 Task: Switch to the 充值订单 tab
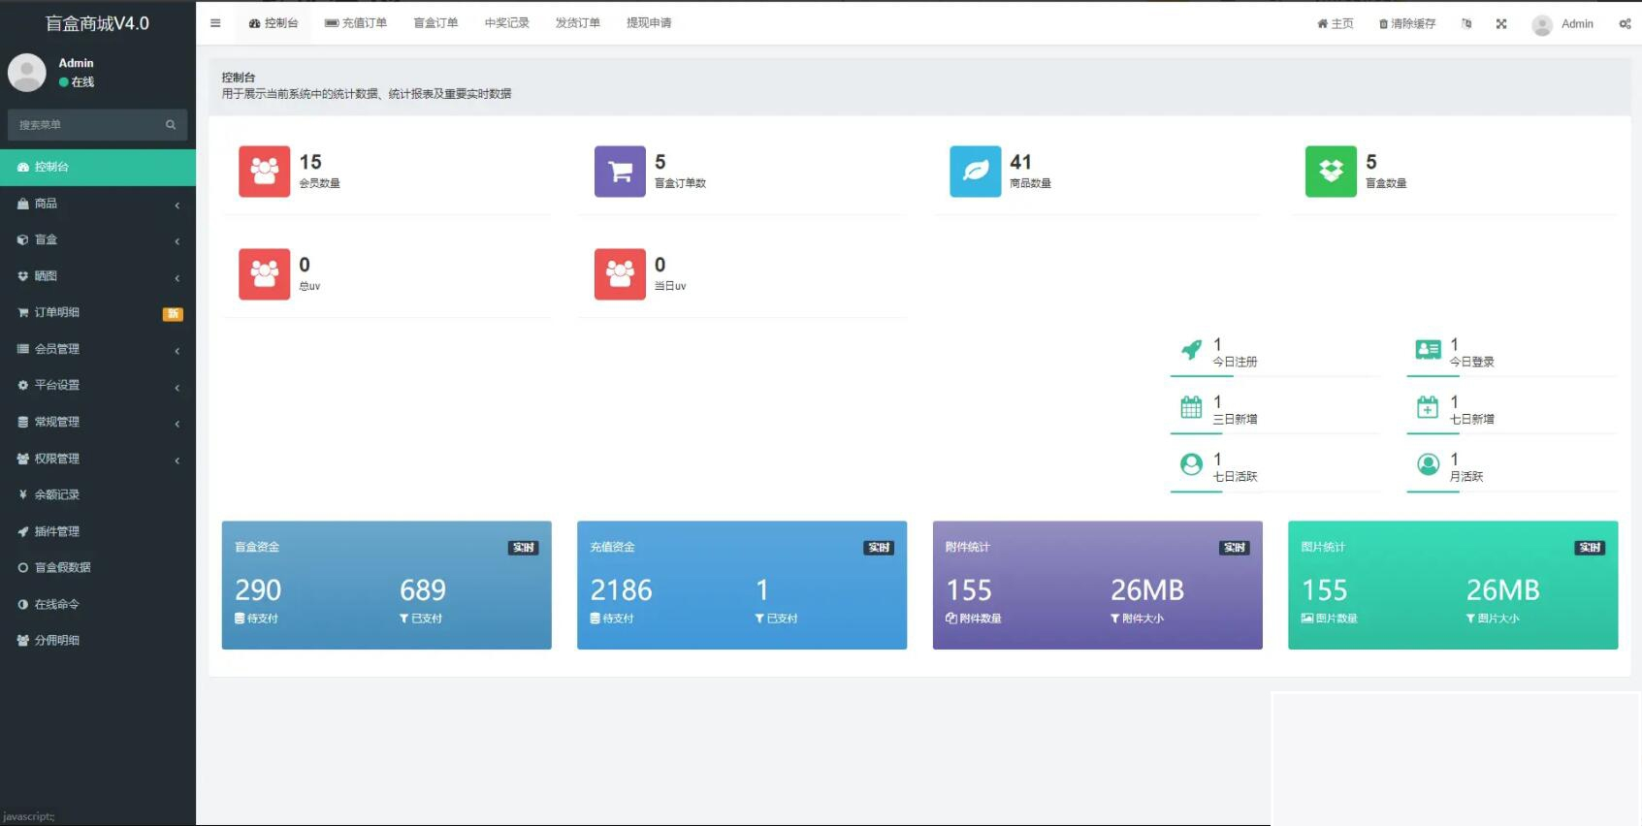pos(356,23)
